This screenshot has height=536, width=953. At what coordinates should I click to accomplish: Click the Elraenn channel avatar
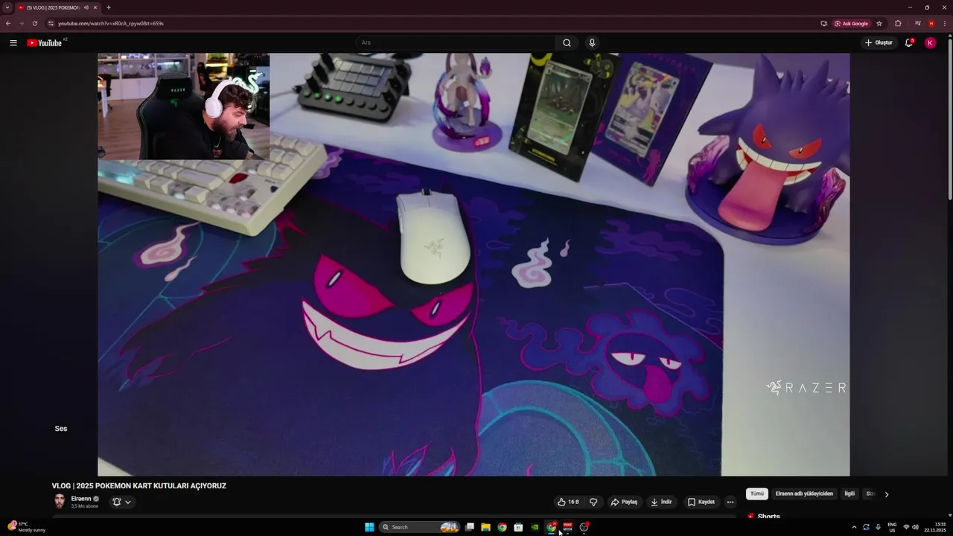tap(60, 501)
